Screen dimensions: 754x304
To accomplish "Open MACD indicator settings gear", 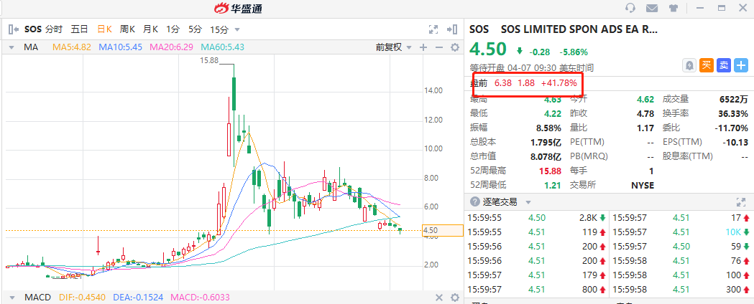I will [x=454, y=298].
